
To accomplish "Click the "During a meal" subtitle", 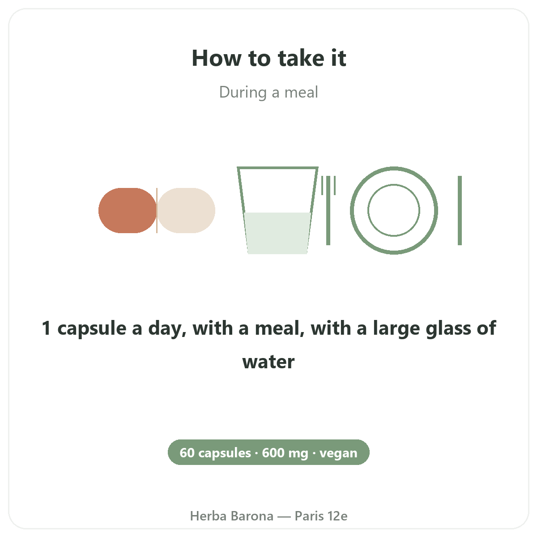I will 269,92.
